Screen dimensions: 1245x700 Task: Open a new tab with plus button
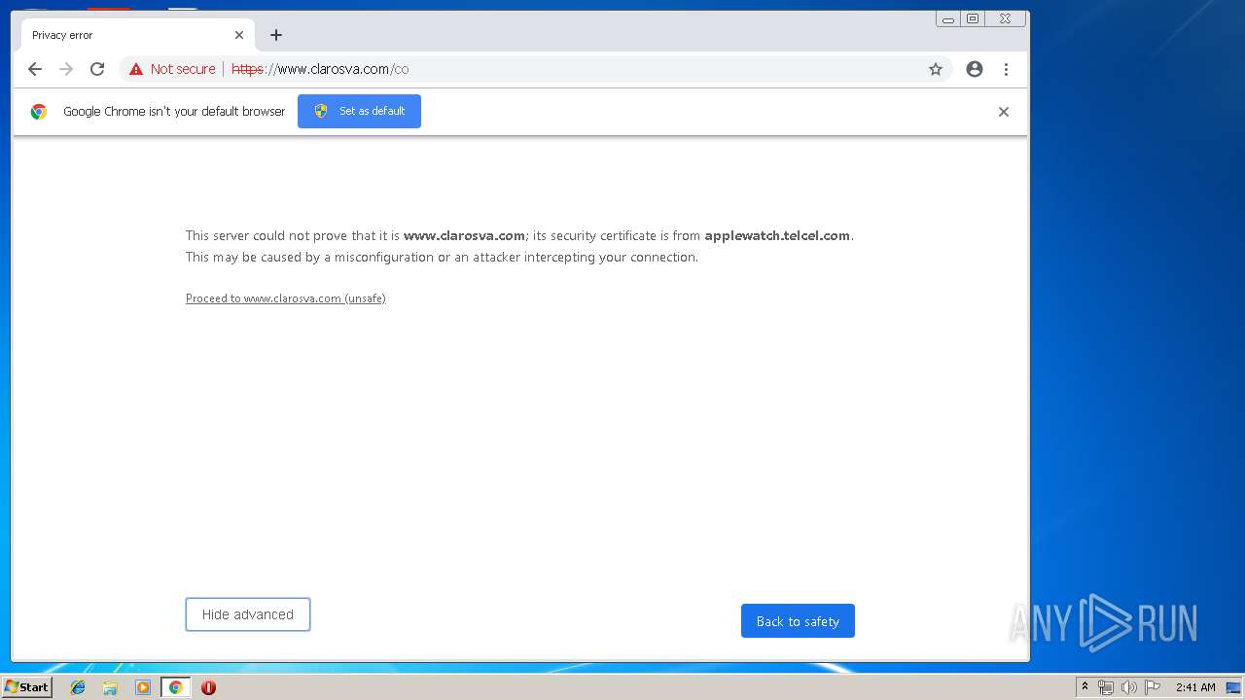click(x=276, y=35)
